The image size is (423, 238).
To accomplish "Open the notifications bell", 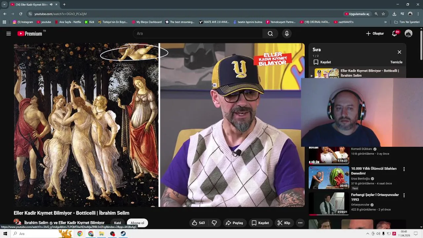I will point(394,33).
